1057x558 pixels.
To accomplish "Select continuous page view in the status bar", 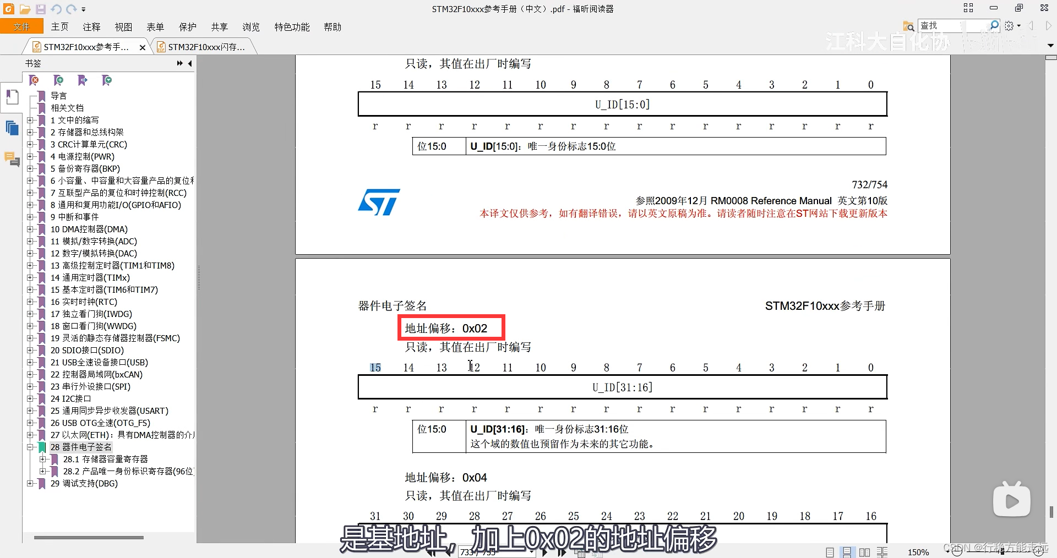I will click(847, 552).
